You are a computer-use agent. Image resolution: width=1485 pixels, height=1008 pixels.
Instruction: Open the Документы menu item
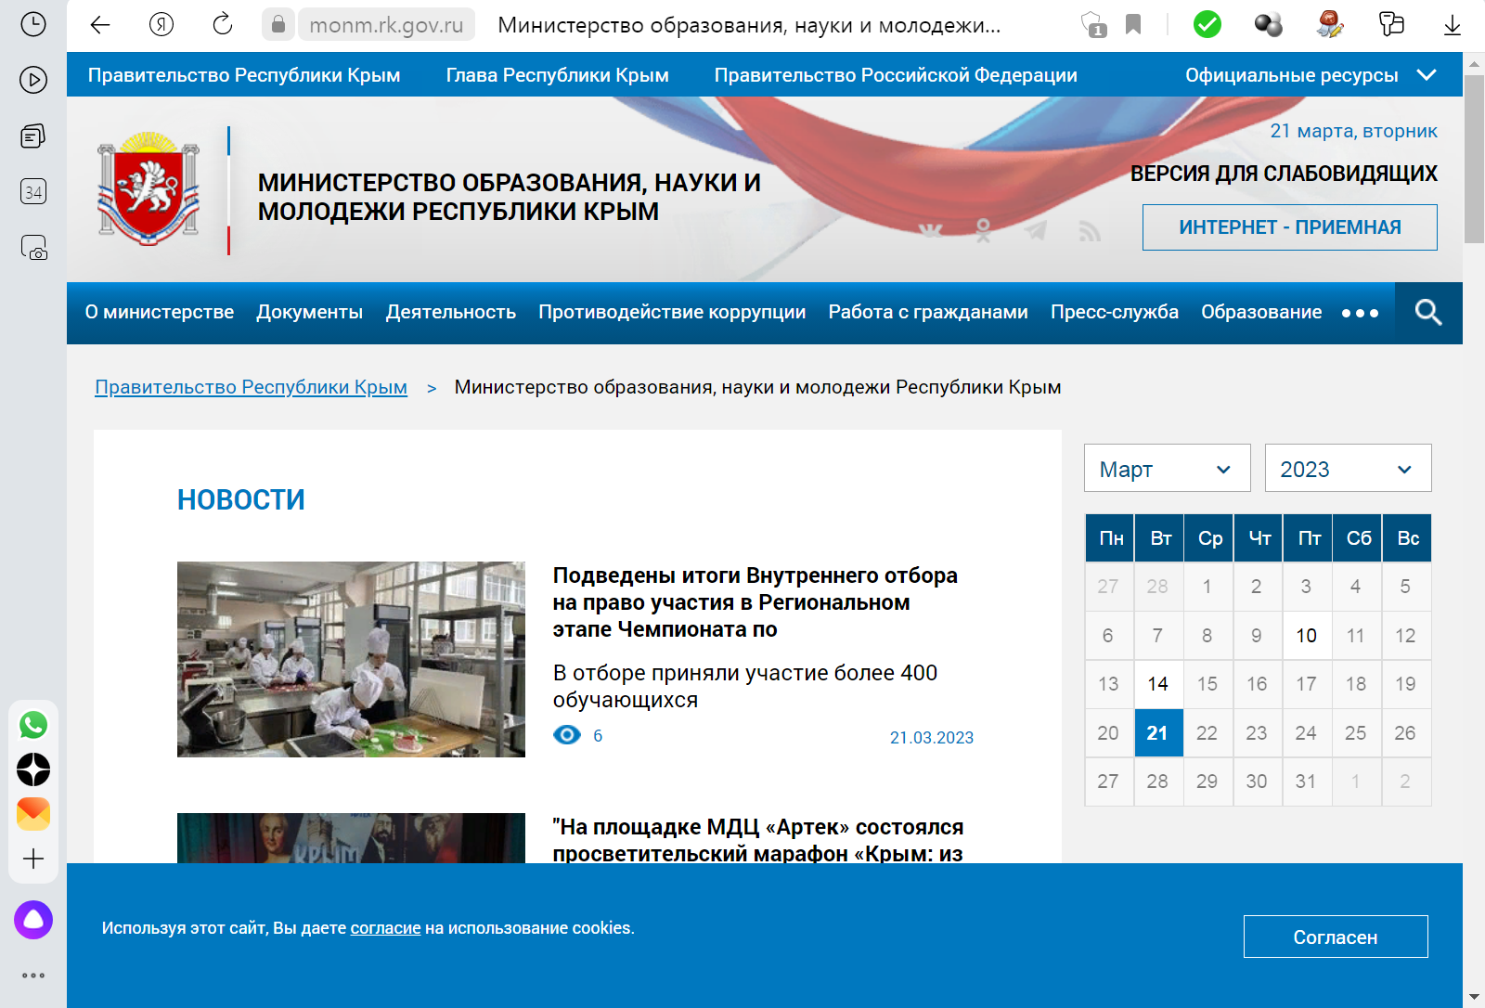(x=309, y=313)
